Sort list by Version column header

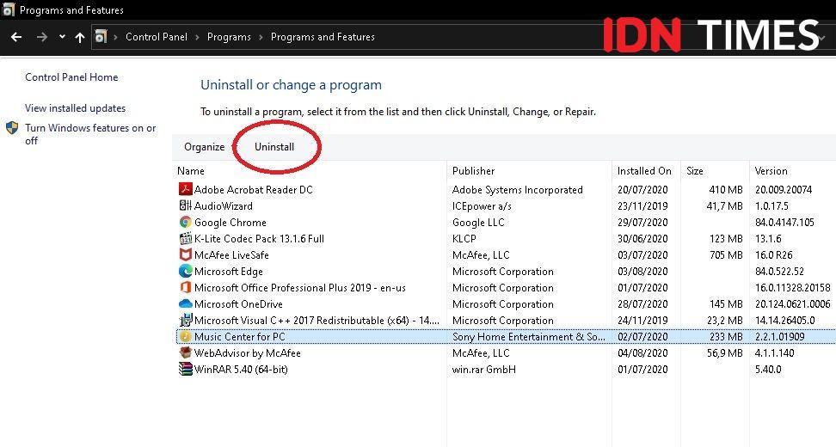tap(771, 171)
